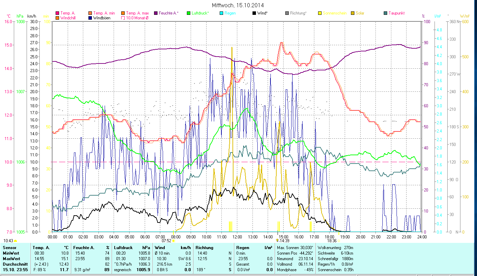The image size is (477, 276).
Task: Select the Temp. A. min legend label
Action: [x=104, y=13]
